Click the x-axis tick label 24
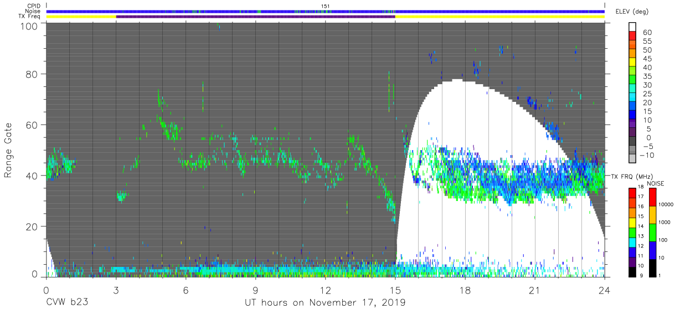 click(604, 289)
